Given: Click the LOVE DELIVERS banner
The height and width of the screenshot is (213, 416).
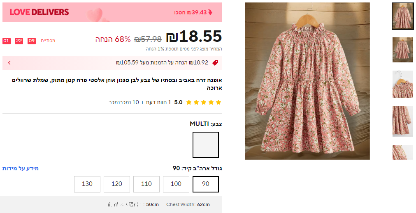Looking at the screenshot, I should tap(39, 12).
